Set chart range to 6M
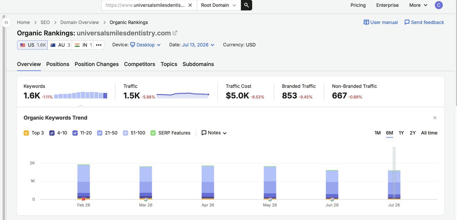The height and width of the screenshot is (220, 457). (389, 133)
